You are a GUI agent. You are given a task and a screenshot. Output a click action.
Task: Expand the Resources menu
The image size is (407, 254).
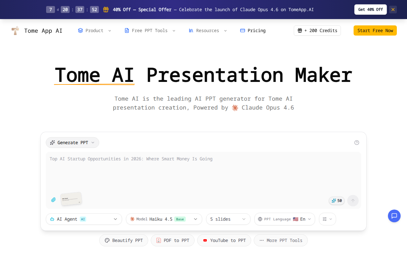(208, 30)
